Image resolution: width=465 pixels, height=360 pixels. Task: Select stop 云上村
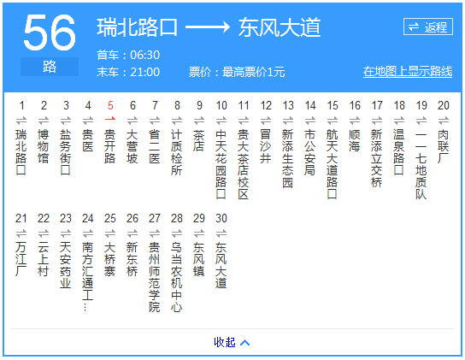[x=44, y=259]
